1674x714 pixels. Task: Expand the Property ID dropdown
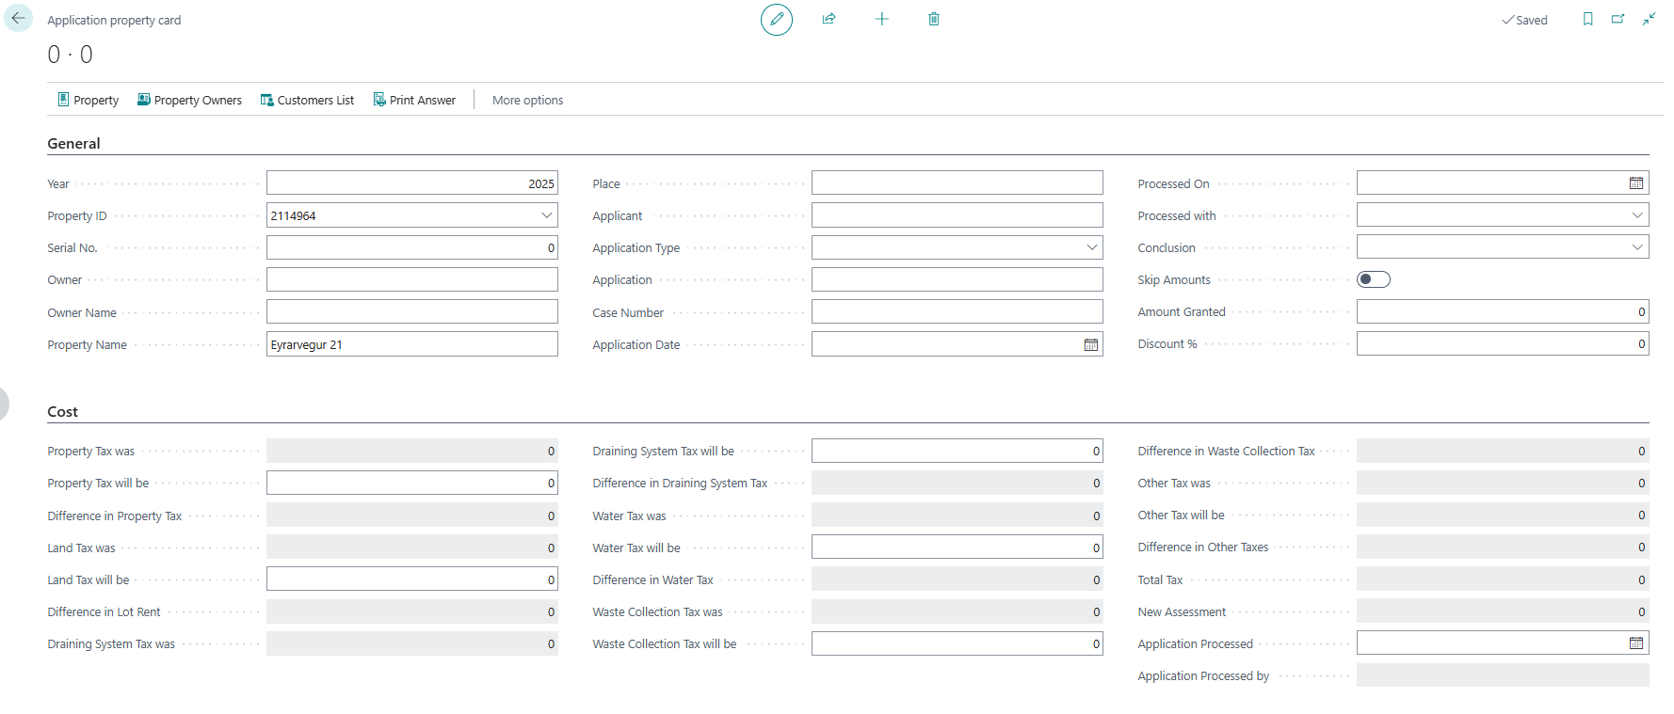pos(547,215)
